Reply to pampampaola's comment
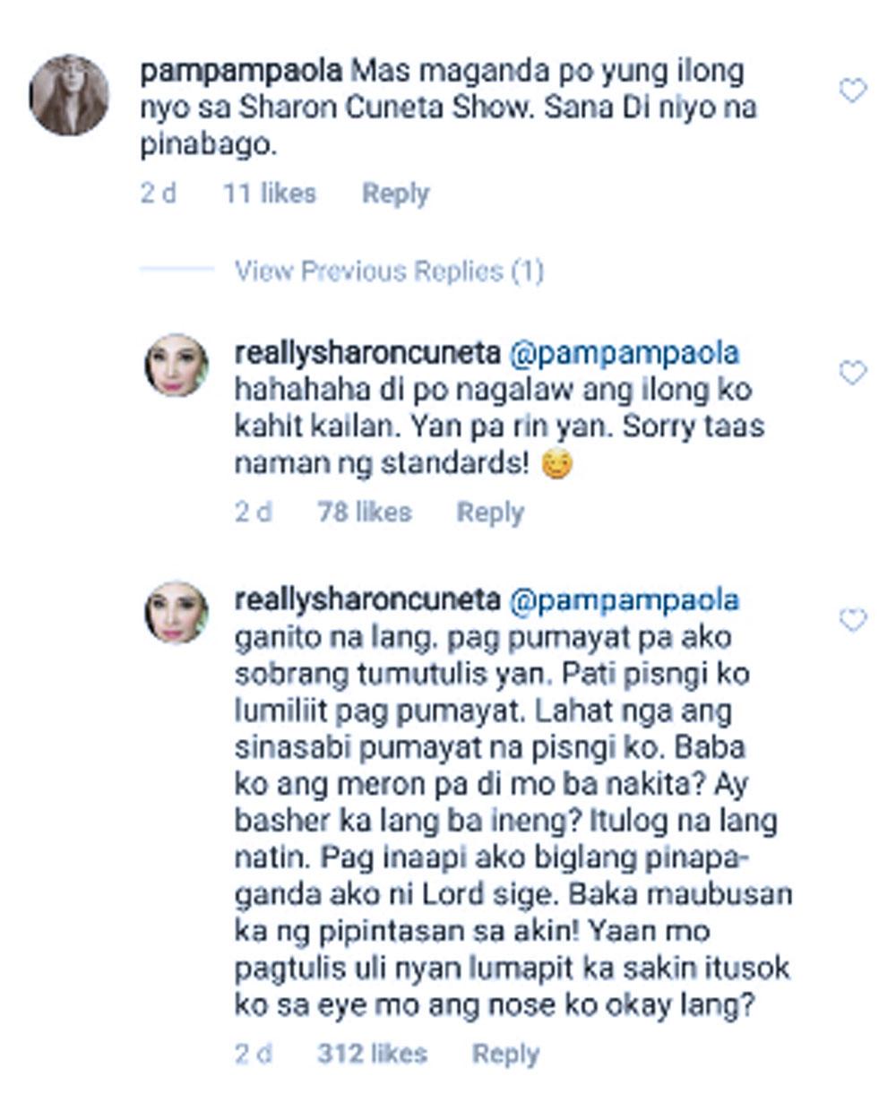The width and height of the screenshot is (896, 1111). (395, 194)
